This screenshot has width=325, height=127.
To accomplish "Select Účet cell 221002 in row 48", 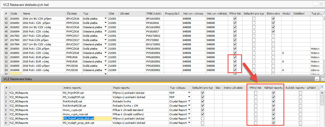I will tap(113, 44).
